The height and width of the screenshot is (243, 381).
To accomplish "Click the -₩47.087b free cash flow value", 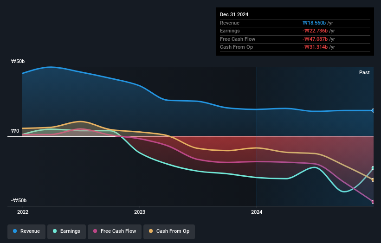I will tap(315, 39).
